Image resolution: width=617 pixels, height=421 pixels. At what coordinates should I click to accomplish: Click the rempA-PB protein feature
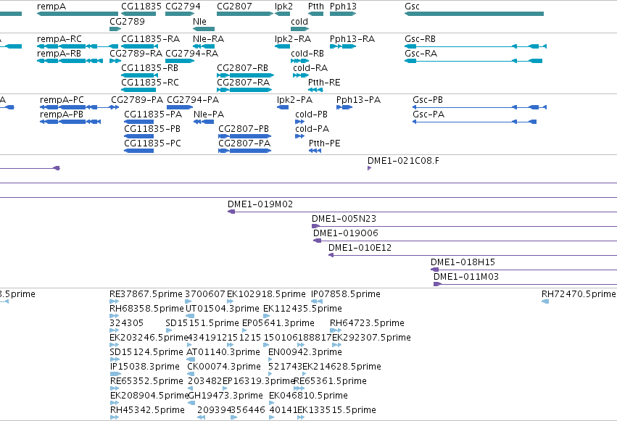[70, 122]
